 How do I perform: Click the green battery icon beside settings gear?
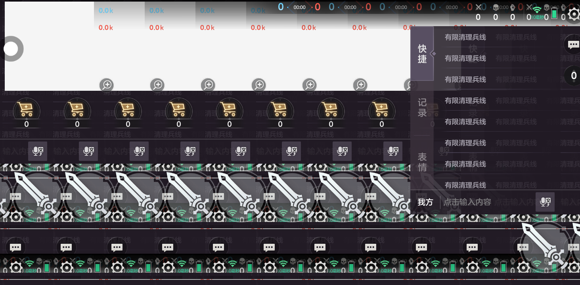pyautogui.click(x=554, y=14)
